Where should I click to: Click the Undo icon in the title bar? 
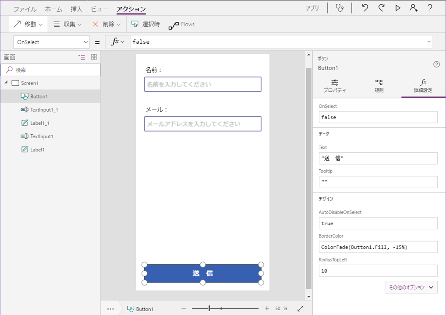(365, 8)
